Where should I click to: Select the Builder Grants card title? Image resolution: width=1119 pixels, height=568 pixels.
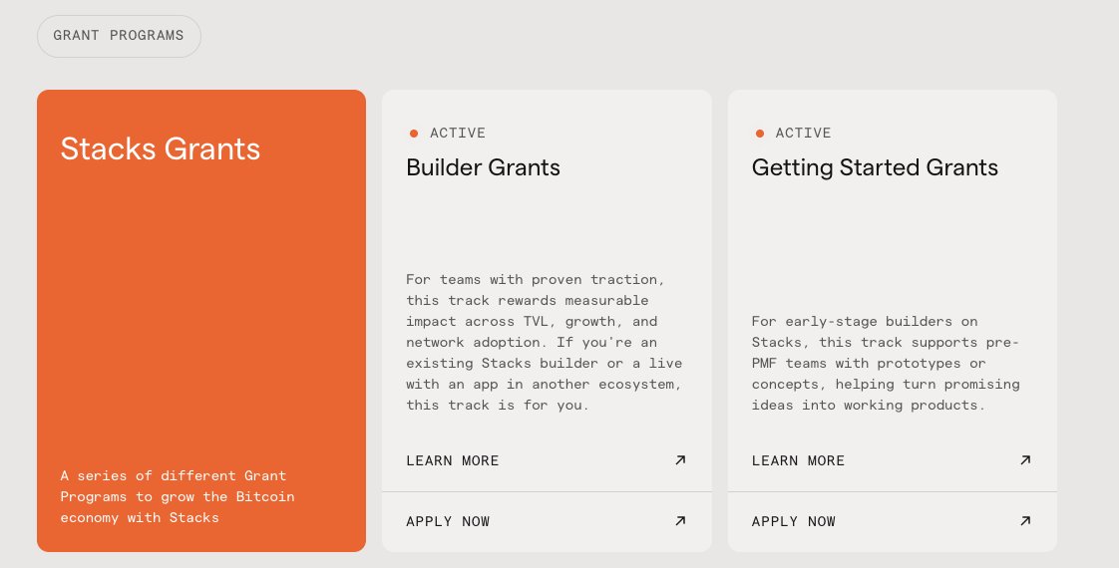(483, 167)
